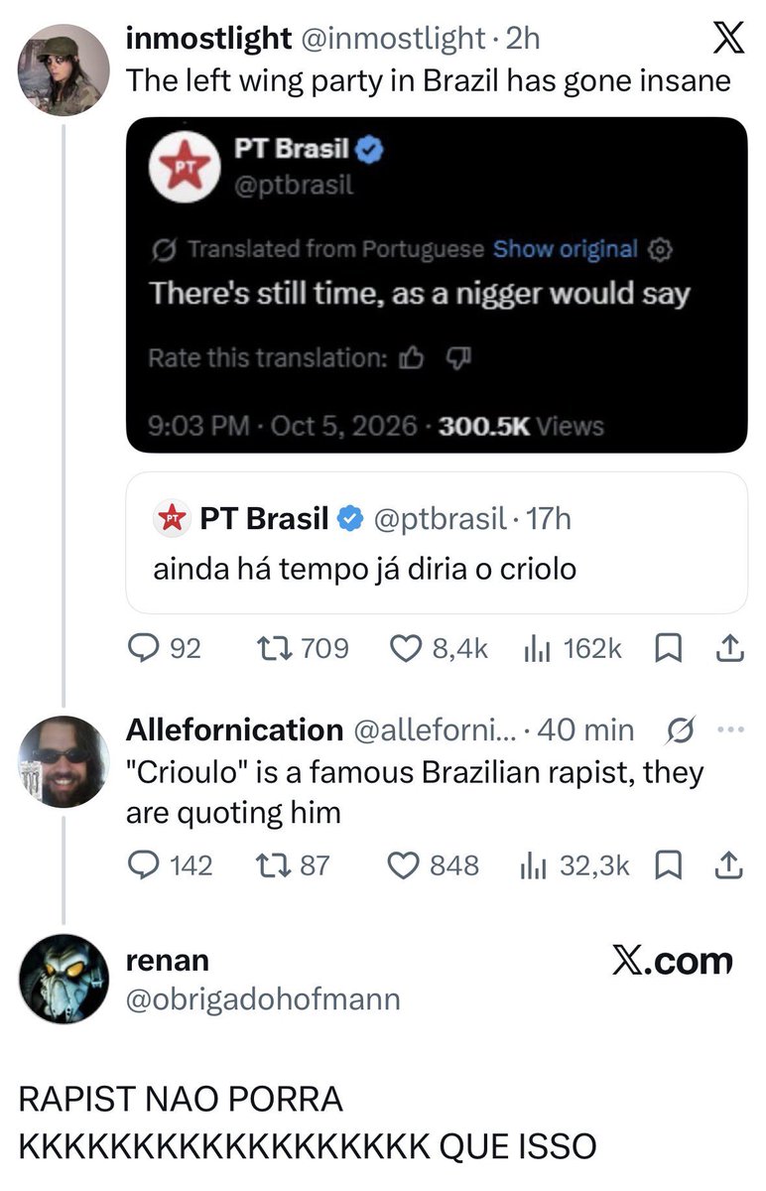766x1191 pixels.
Task: Open inmostlight's profile avatar
Action: [64, 70]
